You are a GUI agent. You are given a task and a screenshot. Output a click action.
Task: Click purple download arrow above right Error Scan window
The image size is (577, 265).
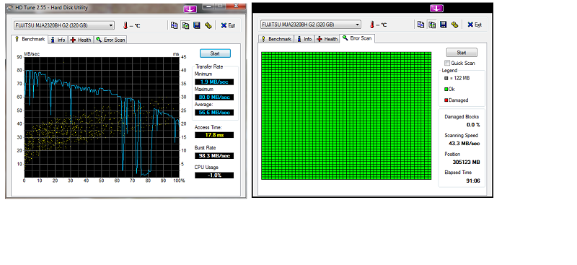click(436, 8)
